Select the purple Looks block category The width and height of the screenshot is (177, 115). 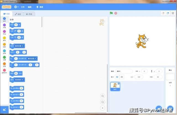coord(4,26)
